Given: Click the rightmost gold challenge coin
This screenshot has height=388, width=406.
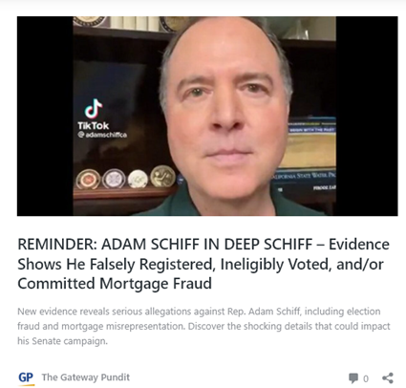Looking at the screenshot, I should pos(162,176).
